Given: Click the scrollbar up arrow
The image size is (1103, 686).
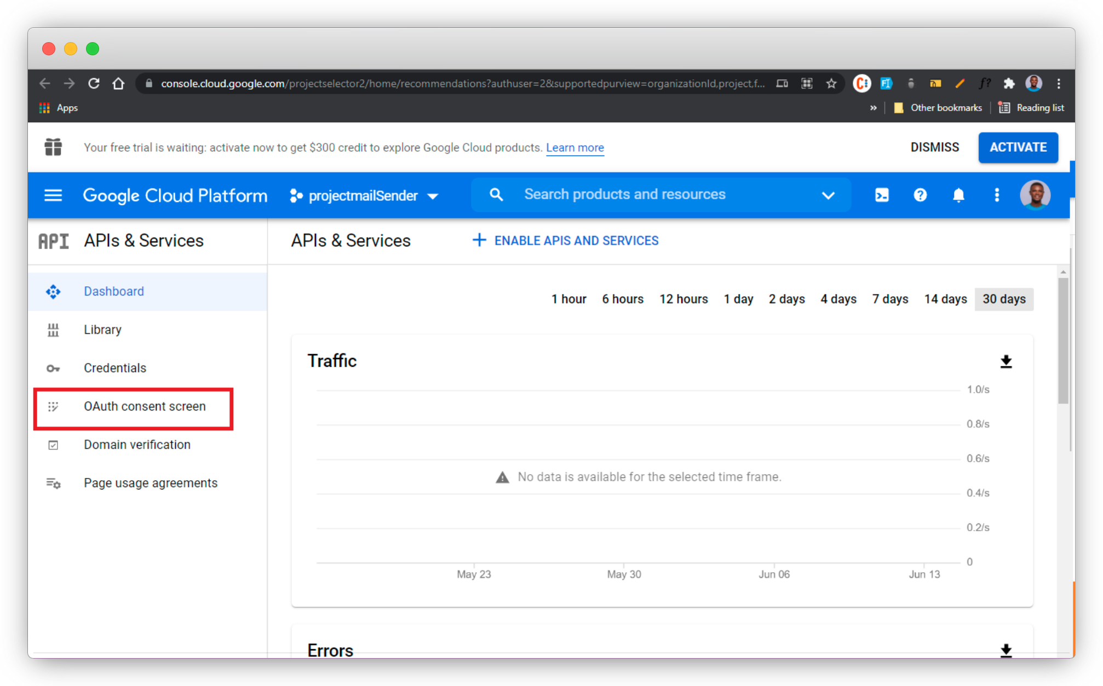Looking at the screenshot, I should 1063,272.
